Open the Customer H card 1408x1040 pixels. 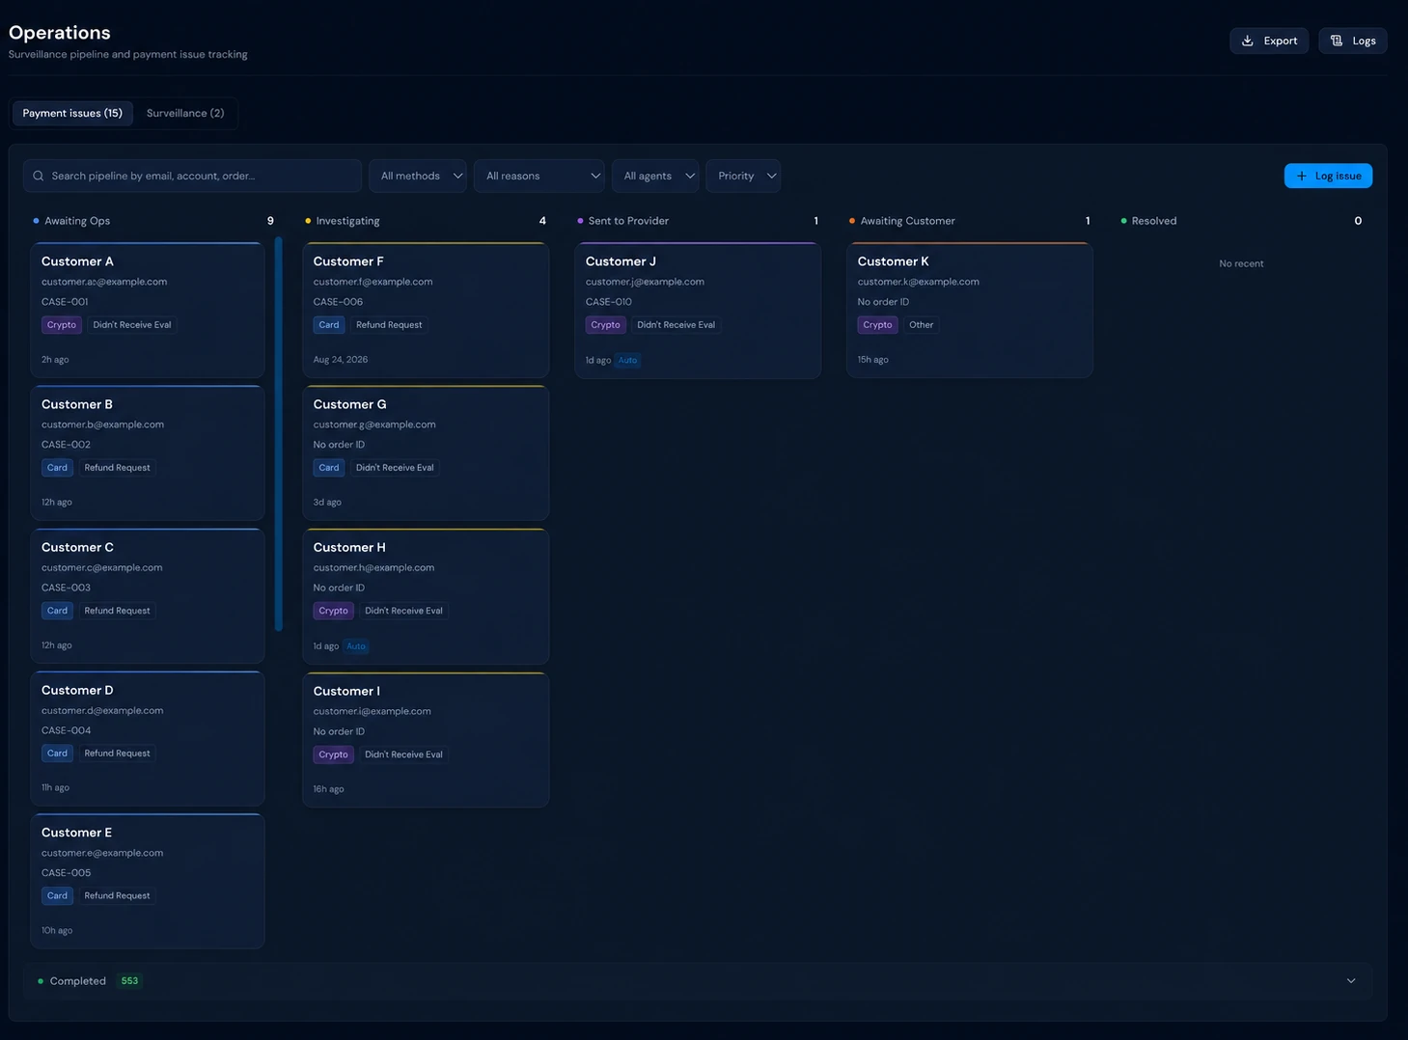426,596
